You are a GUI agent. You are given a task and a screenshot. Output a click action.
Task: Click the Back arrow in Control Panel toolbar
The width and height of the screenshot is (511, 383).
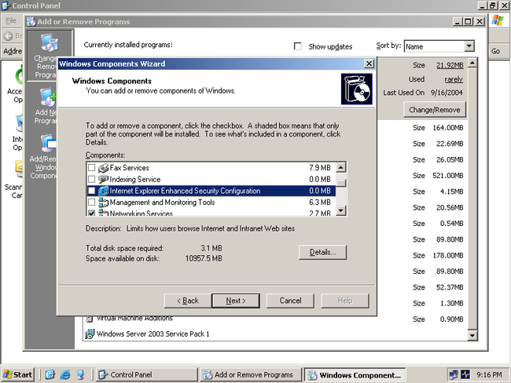pyautogui.click(x=8, y=36)
